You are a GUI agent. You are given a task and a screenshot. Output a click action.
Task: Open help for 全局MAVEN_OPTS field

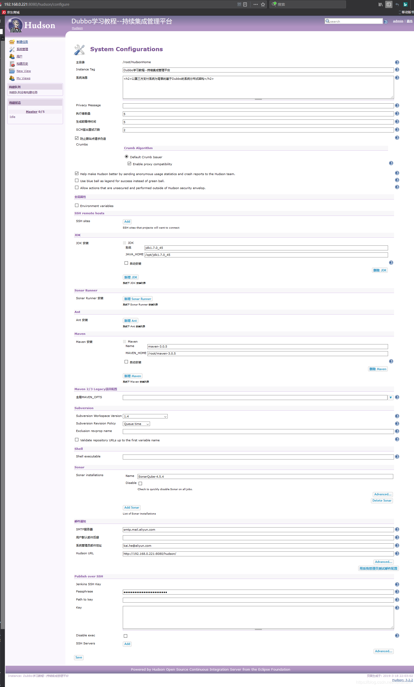[x=397, y=397]
